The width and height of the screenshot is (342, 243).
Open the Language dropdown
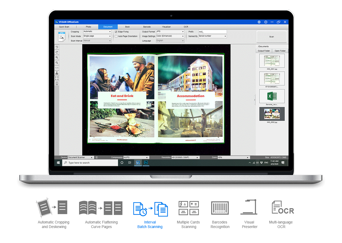coord(170,41)
